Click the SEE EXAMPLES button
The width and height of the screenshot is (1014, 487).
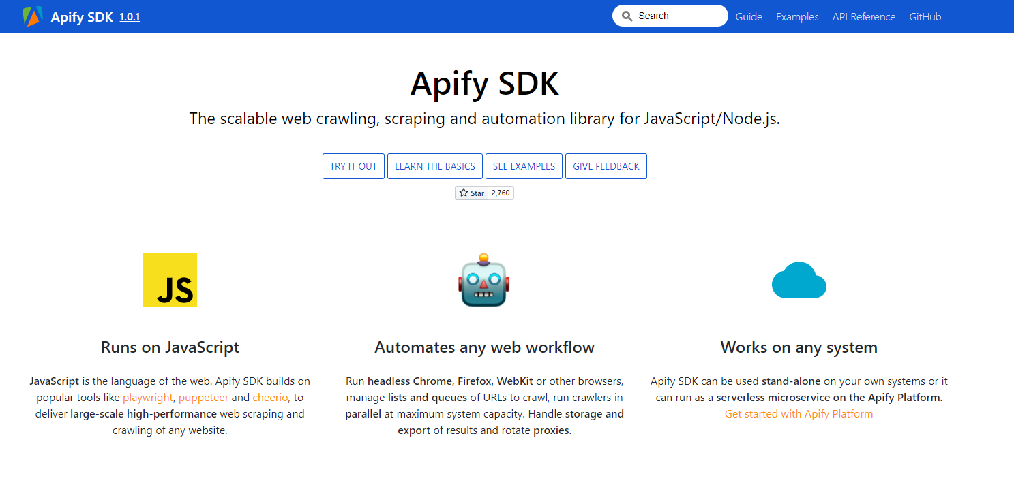point(524,166)
